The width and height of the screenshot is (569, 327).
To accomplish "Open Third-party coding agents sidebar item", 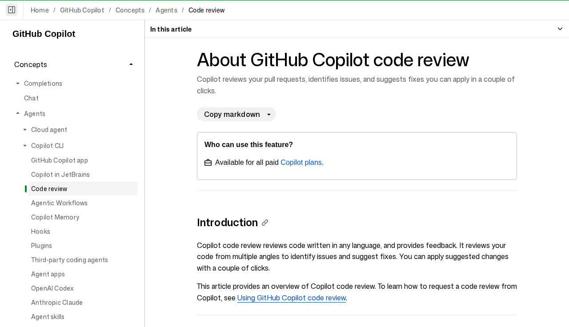I will [69, 260].
